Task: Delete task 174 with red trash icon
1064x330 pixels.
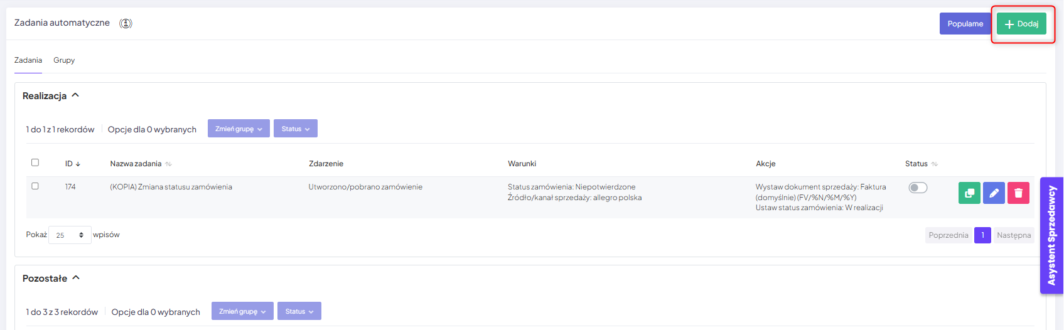Action: pos(1018,193)
